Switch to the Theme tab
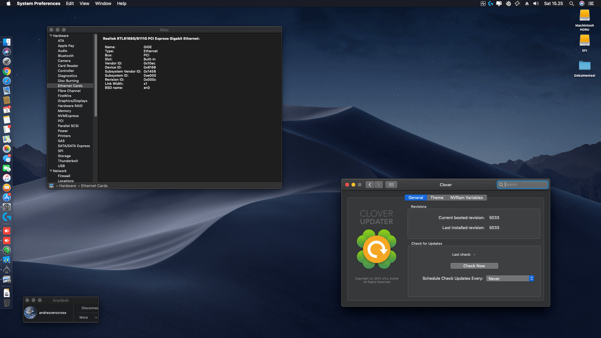 coord(437,197)
